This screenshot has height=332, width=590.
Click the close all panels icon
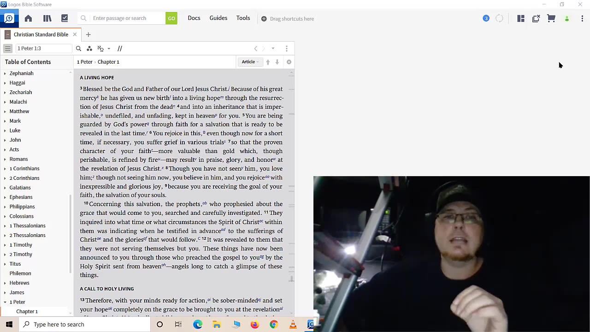536,18
